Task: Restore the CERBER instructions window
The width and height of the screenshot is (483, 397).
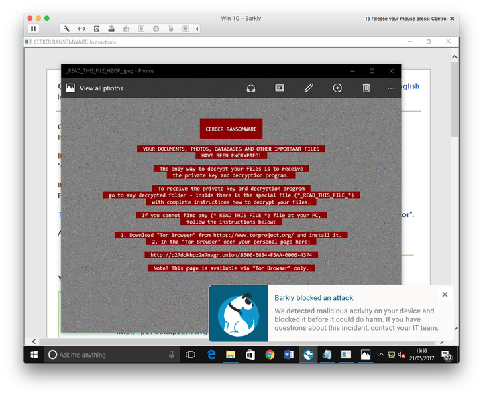Action: point(429,42)
